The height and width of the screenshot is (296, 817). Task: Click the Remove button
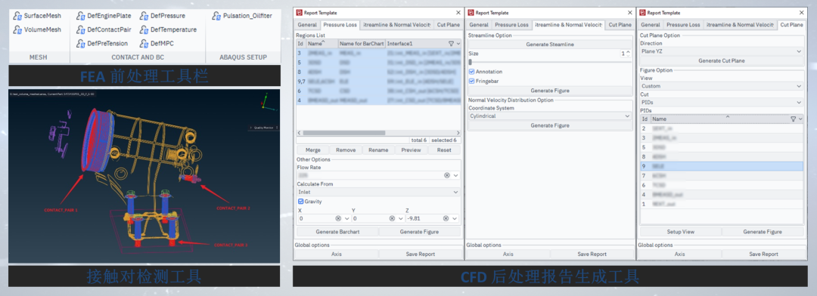pos(346,150)
